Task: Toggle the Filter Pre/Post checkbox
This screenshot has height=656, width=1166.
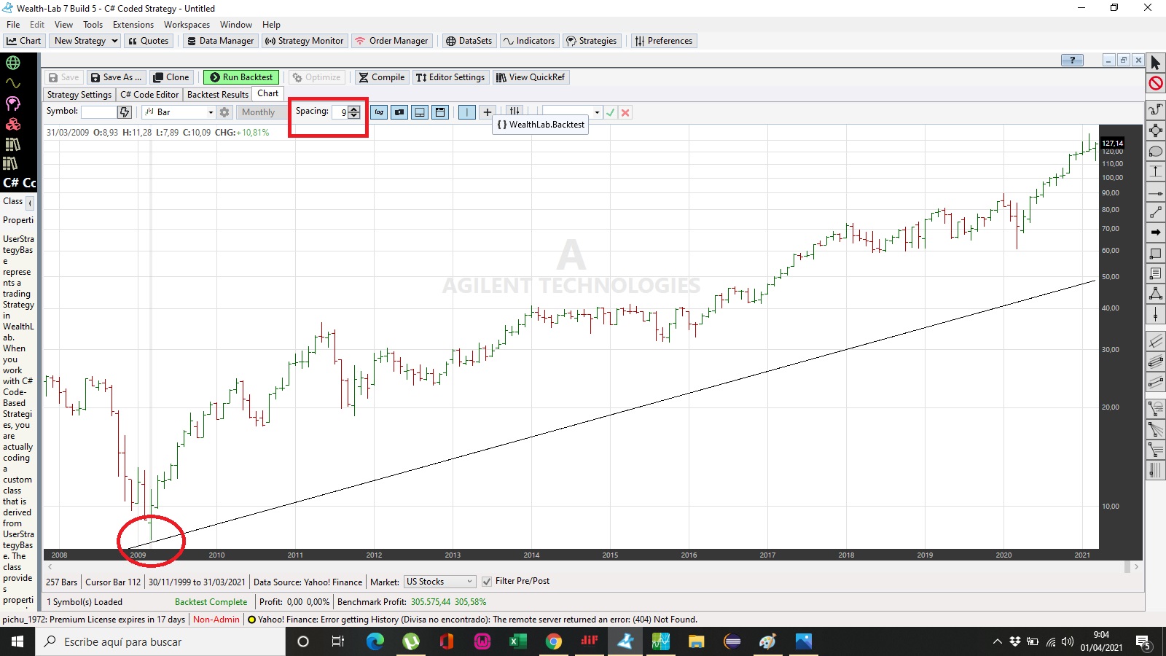Action: [487, 582]
